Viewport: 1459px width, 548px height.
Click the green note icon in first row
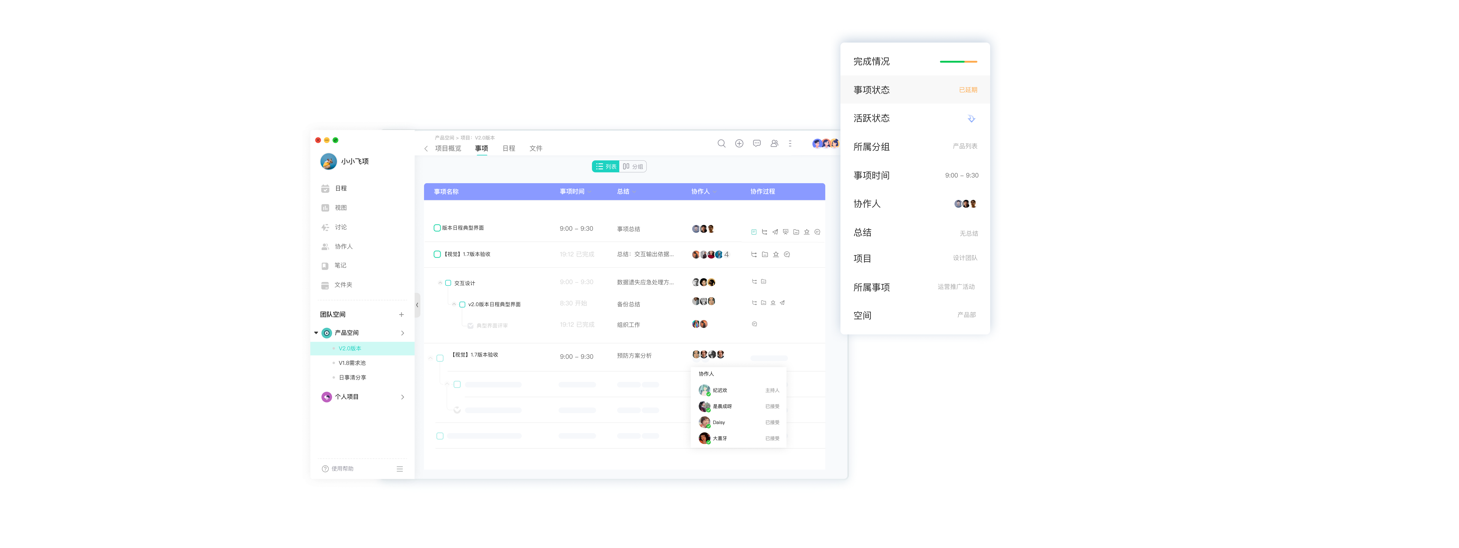(754, 232)
